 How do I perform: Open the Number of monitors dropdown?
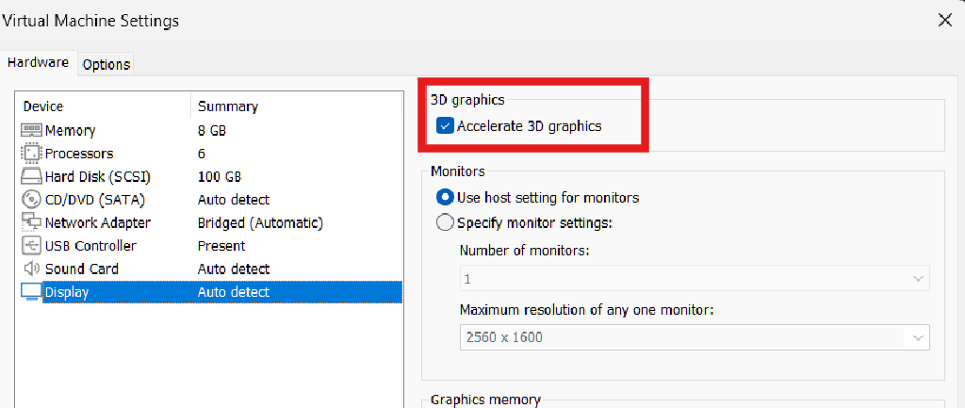click(x=695, y=280)
